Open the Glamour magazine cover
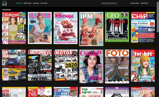 point(40,28)
